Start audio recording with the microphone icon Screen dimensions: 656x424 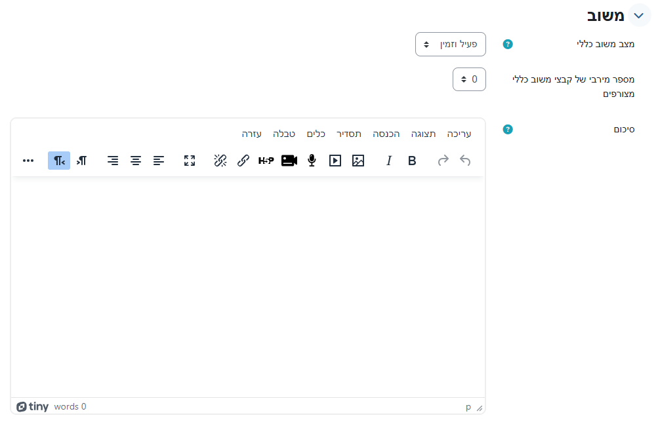[312, 161]
